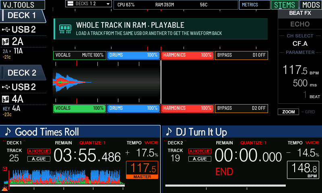The height and width of the screenshot is (193, 322).
Task: Click Deck 2 track progress bar
Action: point(225,185)
